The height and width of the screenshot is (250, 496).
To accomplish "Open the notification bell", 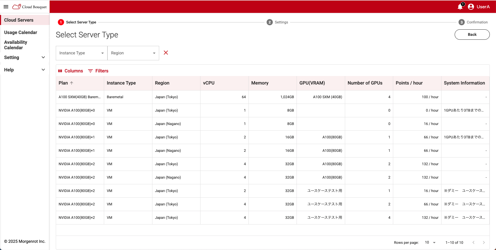I will [x=460, y=7].
